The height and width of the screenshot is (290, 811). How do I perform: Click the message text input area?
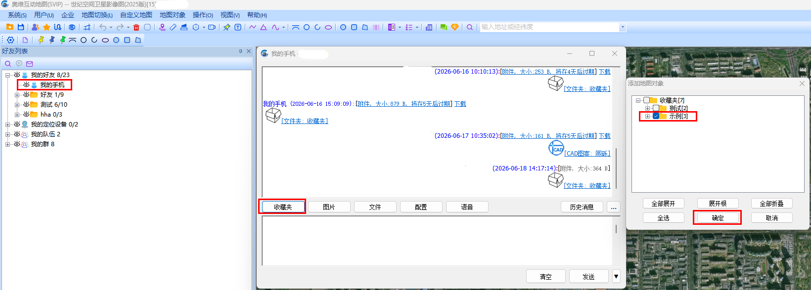point(437,241)
